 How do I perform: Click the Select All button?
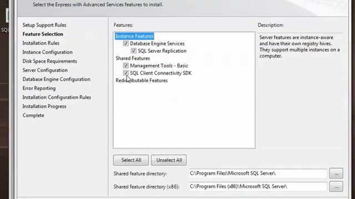(x=131, y=160)
